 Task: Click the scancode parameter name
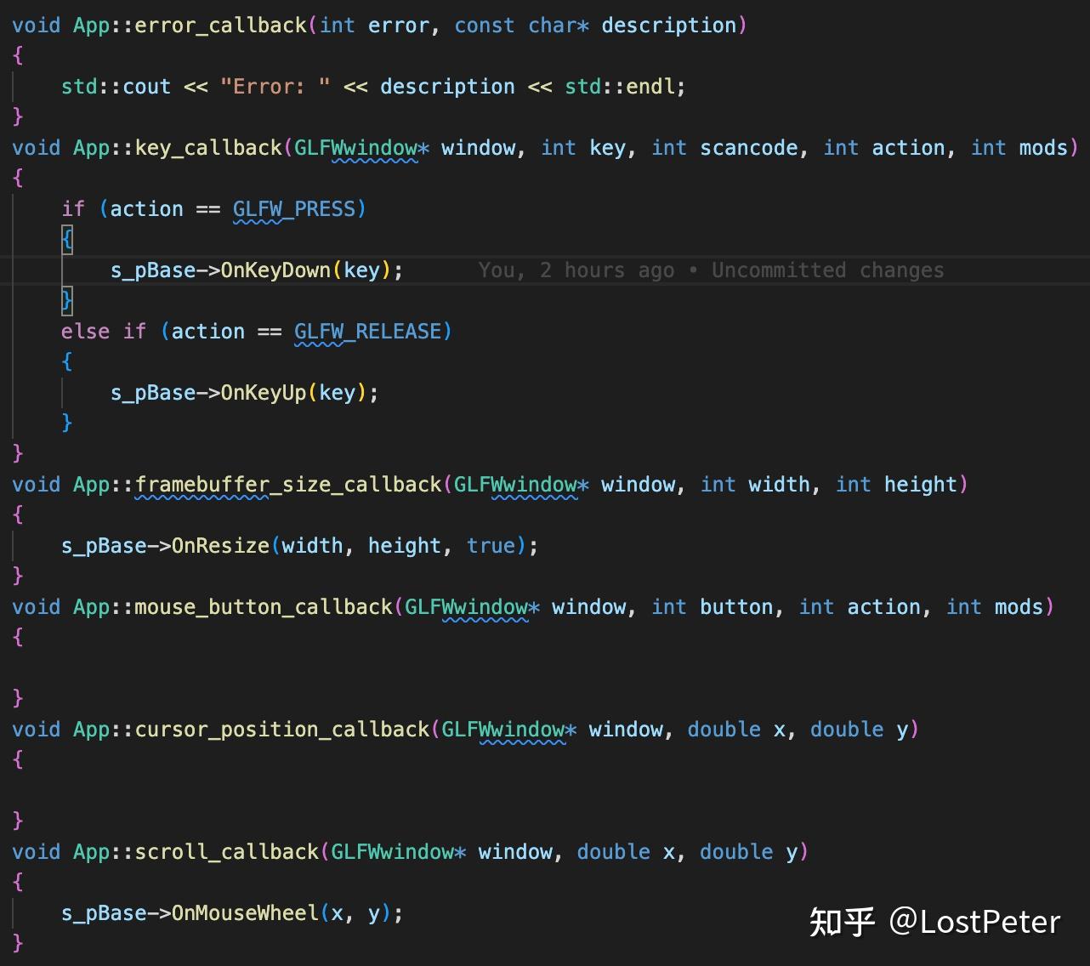[x=748, y=147]
